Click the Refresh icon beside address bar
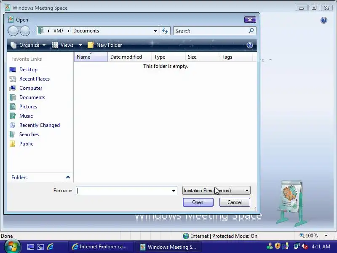This screenshot has width=337, height=253. pyautogui.click(x=165, y=31)
